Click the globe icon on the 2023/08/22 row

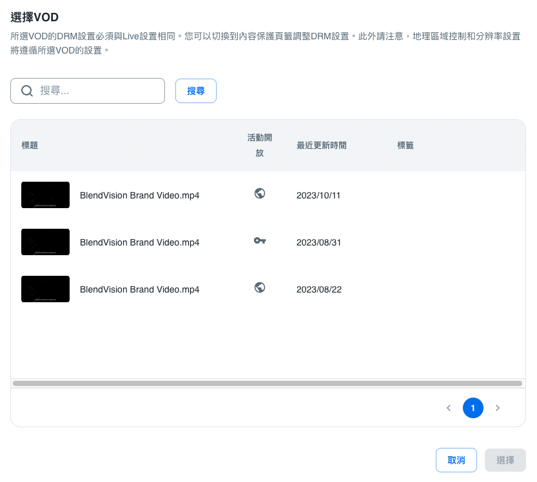[x=260, y=287]
